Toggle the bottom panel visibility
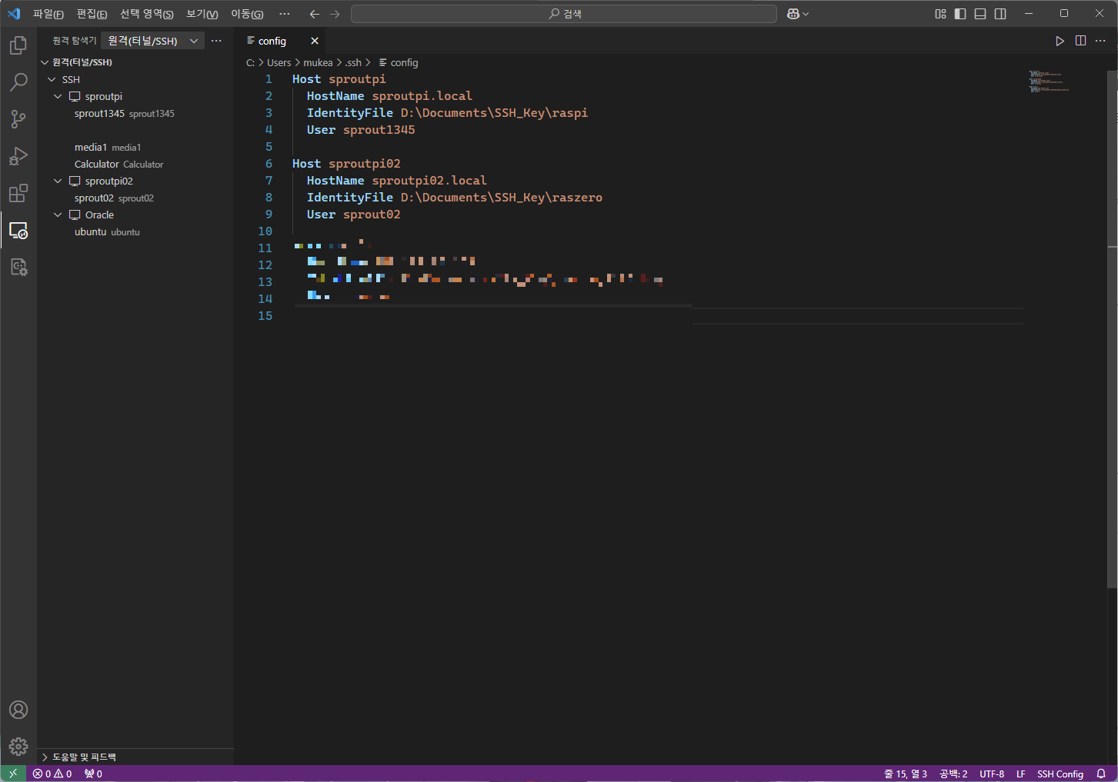Screen dimensions: 1118x782 (x=980, y=14)
